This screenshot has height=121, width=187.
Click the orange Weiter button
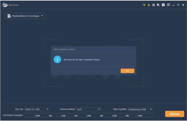coord(175,114)
